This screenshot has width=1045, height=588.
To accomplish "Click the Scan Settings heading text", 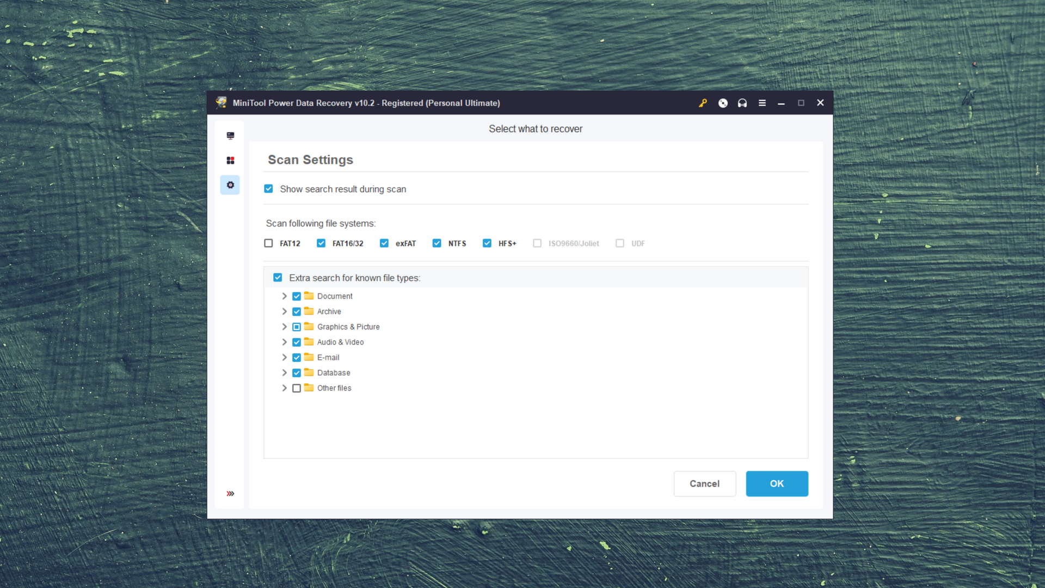I will click(310, 160).
